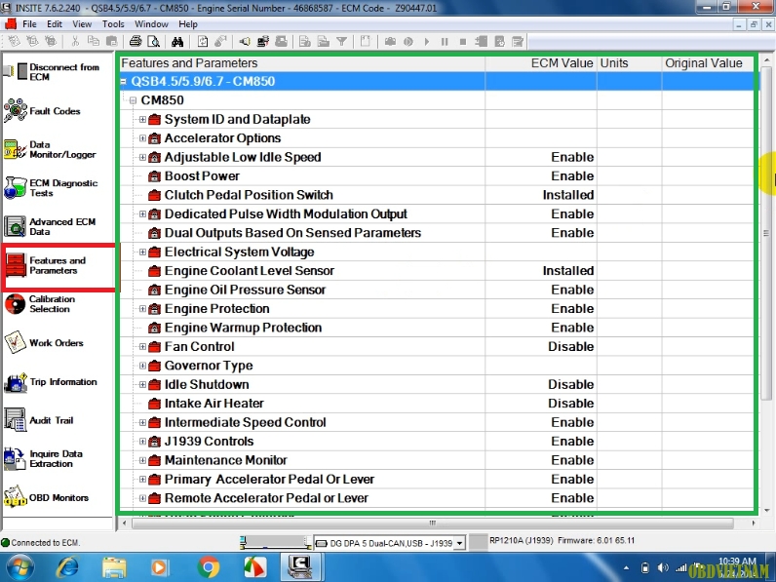This screenshot has width=776, height=582.
Task: Open the Window menu
Action: (151, 23)
